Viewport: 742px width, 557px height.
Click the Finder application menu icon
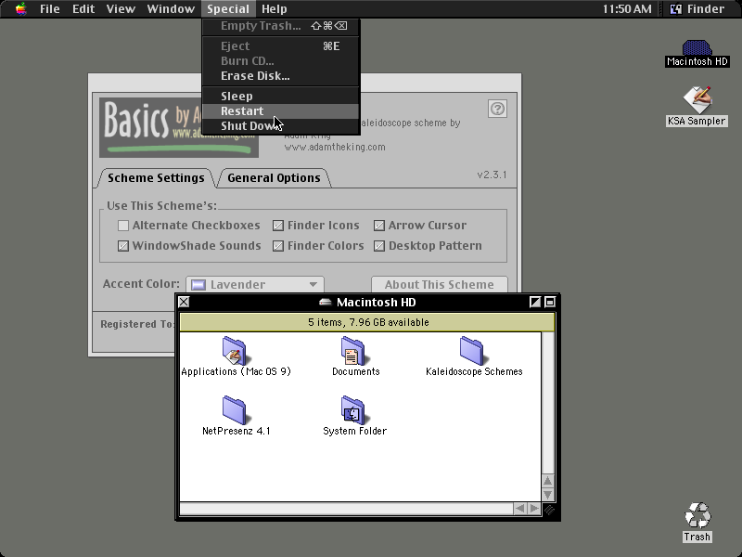coord(676,9)
